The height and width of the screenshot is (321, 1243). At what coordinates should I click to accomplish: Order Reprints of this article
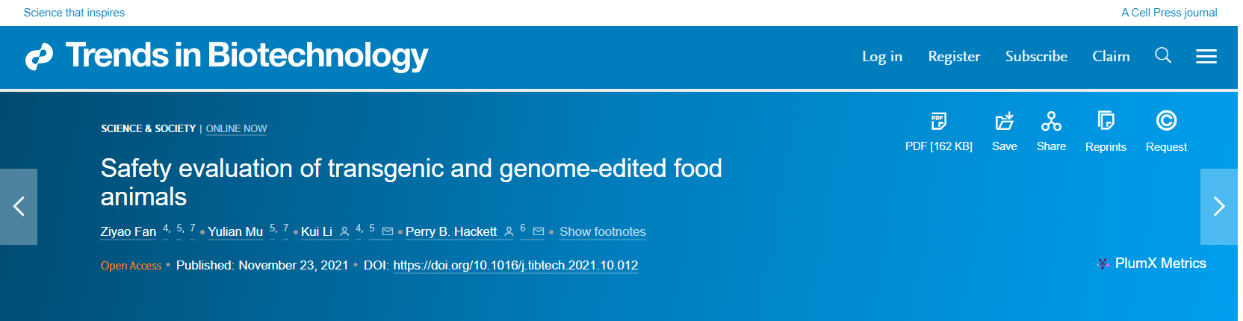tap(1106, 121)
